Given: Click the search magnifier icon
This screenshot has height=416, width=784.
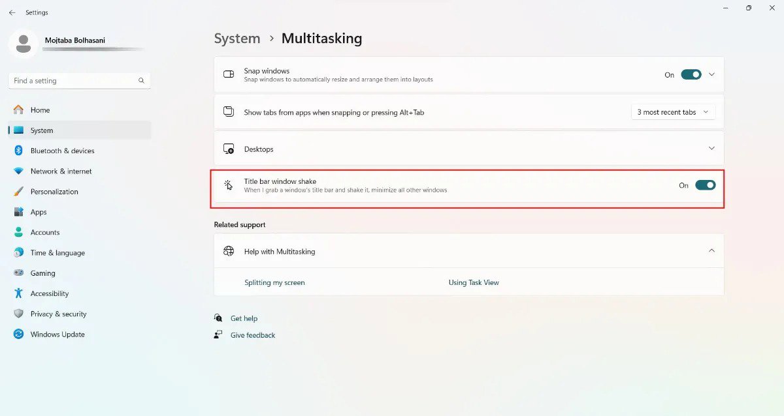Looking at the screenshot, I should click(141, 81).
